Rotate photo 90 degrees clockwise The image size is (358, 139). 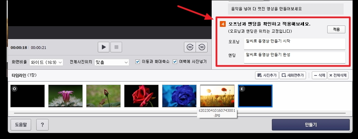[x=190, y=47]
